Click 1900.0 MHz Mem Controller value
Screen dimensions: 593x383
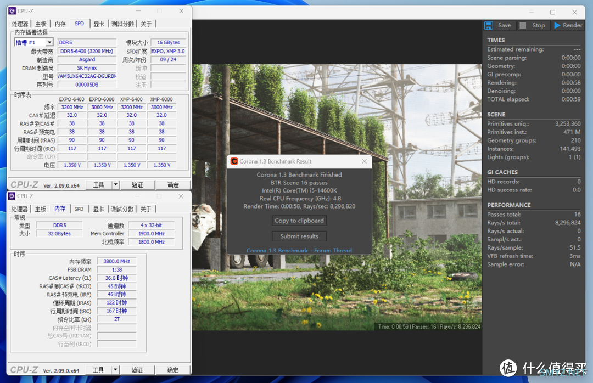click(x=152, y=234)
